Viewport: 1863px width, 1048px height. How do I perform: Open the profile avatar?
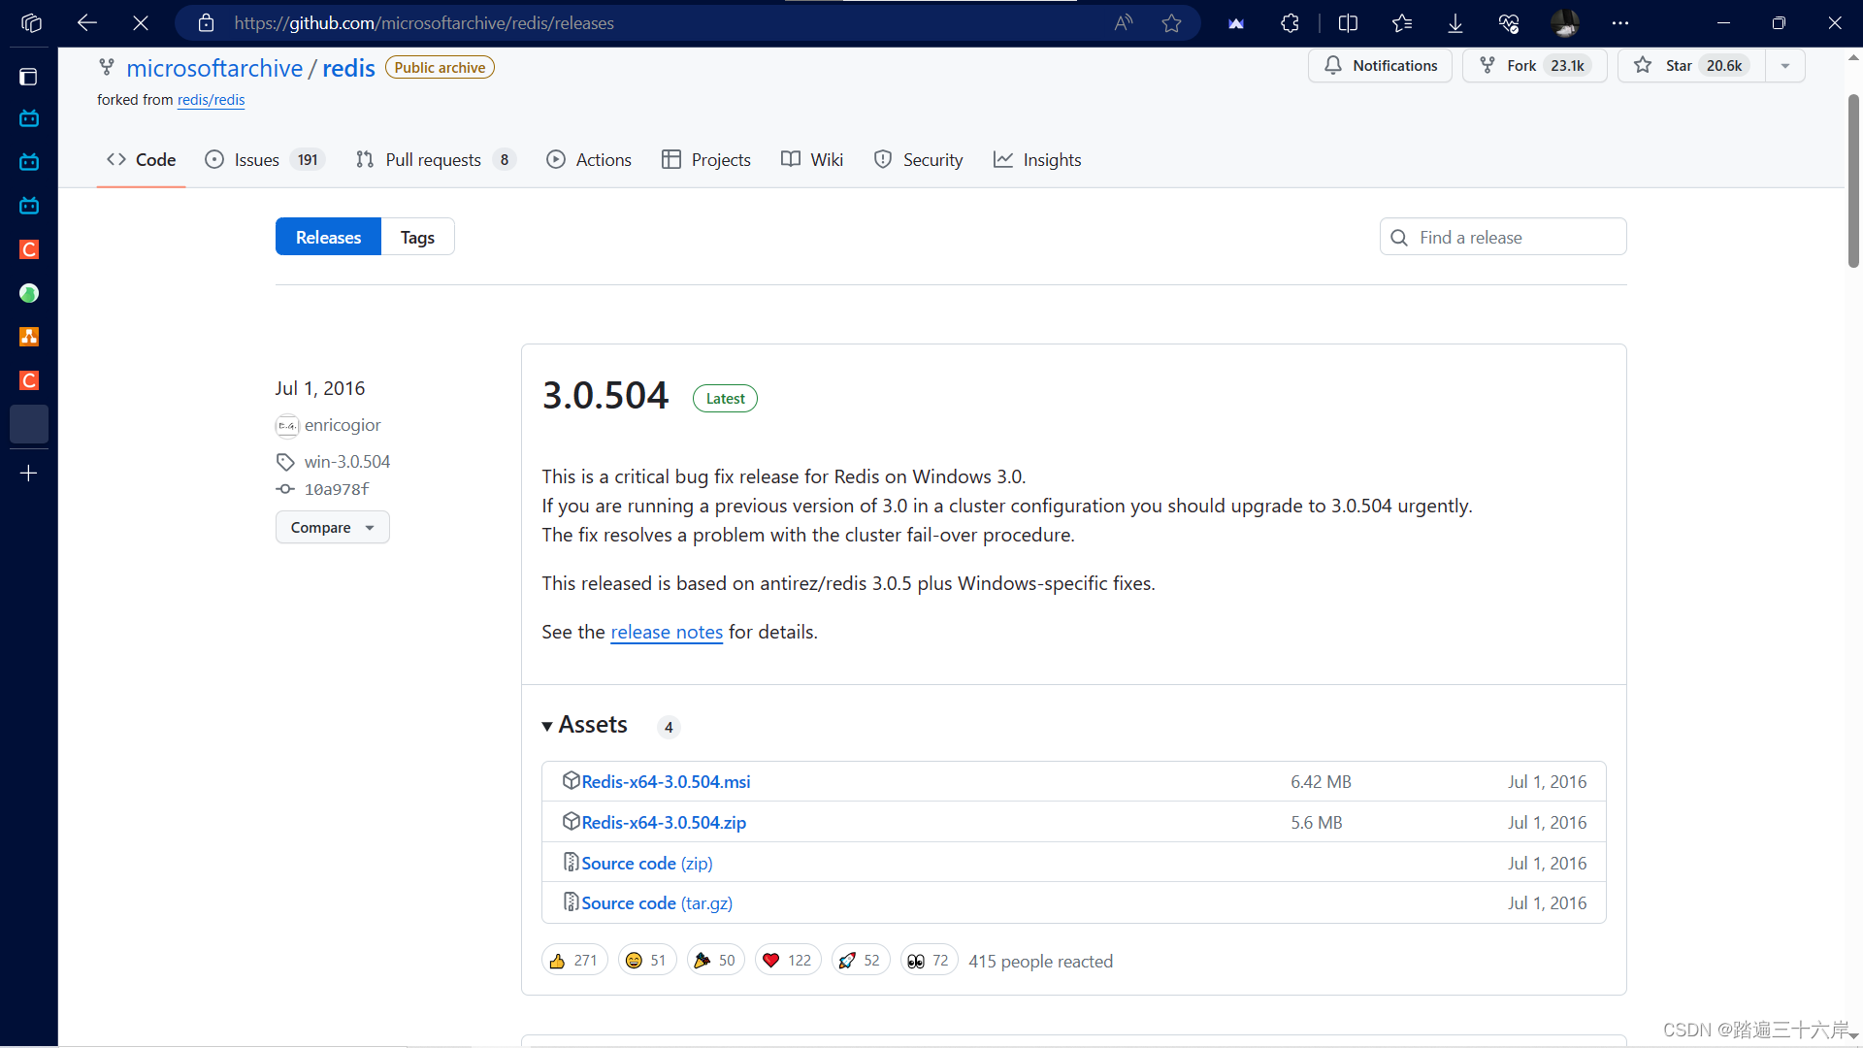pos(1564,22)
